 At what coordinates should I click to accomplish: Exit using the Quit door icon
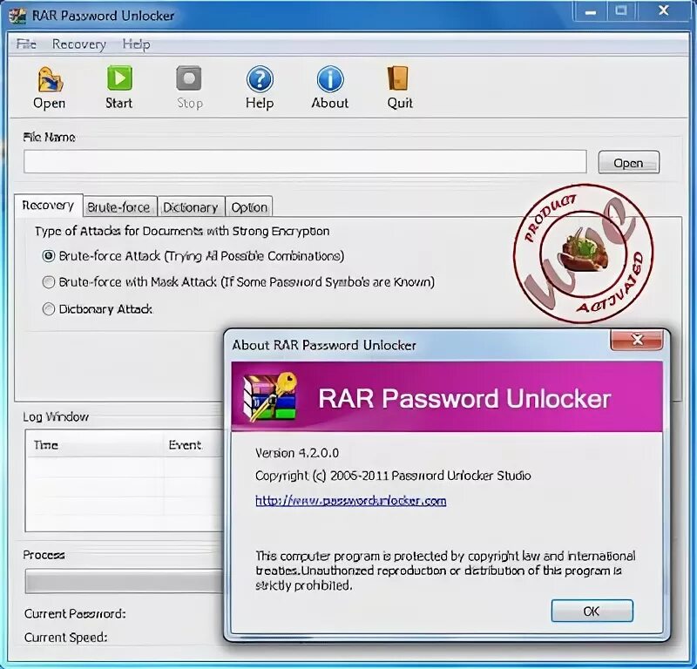pyautogui.click(x=398, y=78)
